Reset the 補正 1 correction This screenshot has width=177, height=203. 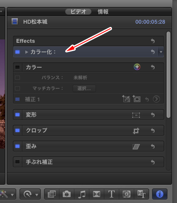pos(147,99)
